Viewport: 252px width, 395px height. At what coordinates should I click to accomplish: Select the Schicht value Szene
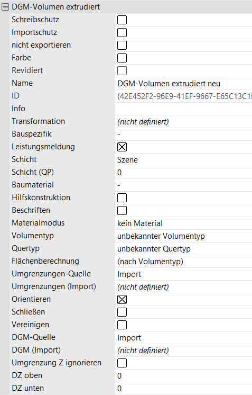pyautogui.click(x=184, y=160)
